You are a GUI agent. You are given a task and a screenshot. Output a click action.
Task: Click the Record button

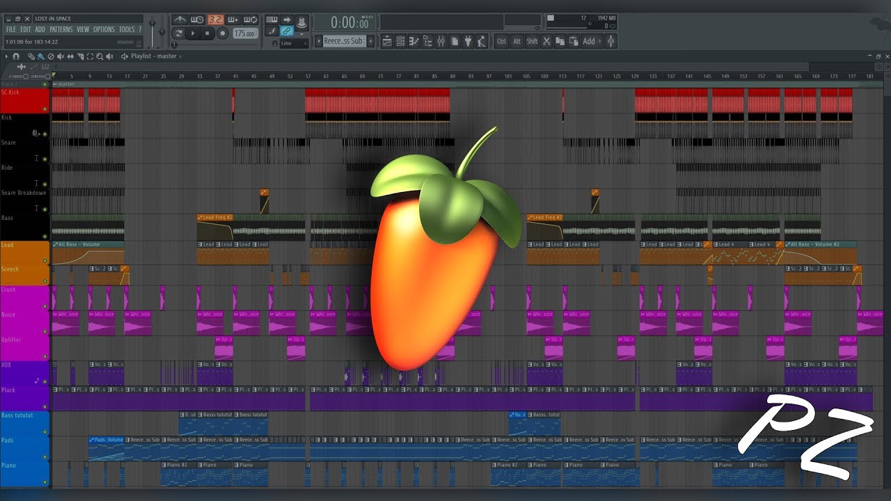[223, 33]
